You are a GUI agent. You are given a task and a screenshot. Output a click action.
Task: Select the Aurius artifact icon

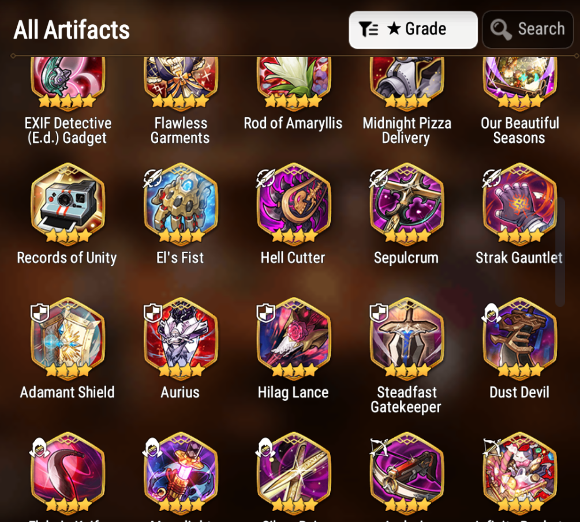click(181, 339)
